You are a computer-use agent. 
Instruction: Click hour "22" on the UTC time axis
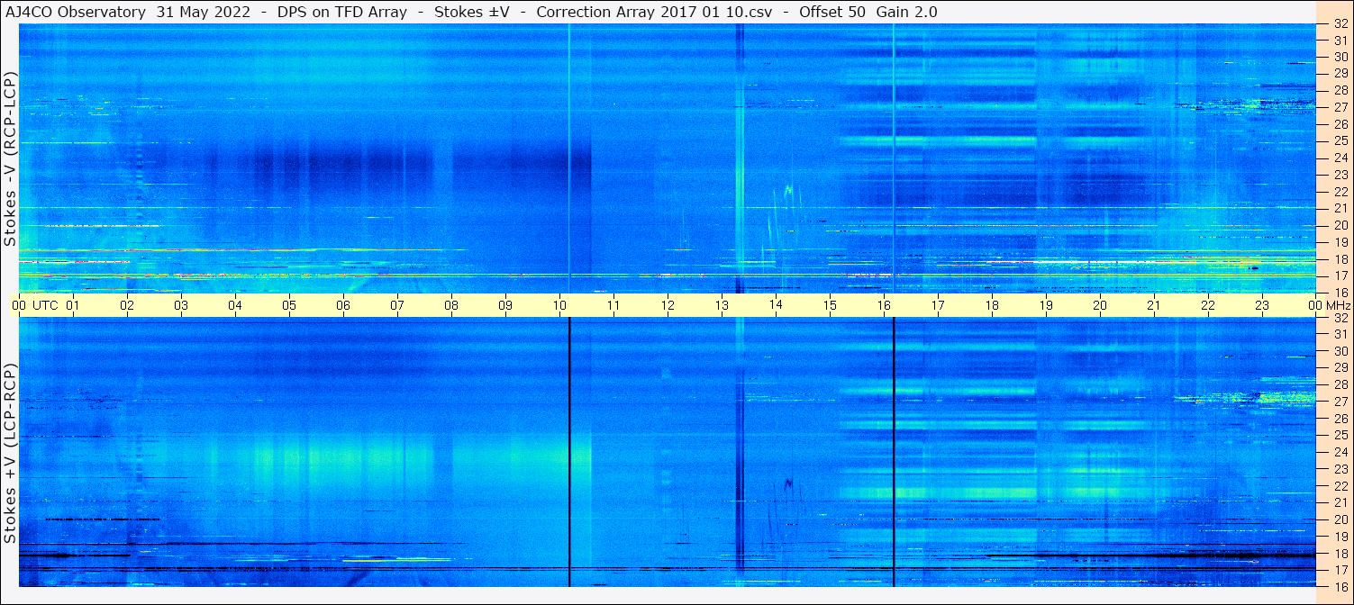[x=1208, y=305]
